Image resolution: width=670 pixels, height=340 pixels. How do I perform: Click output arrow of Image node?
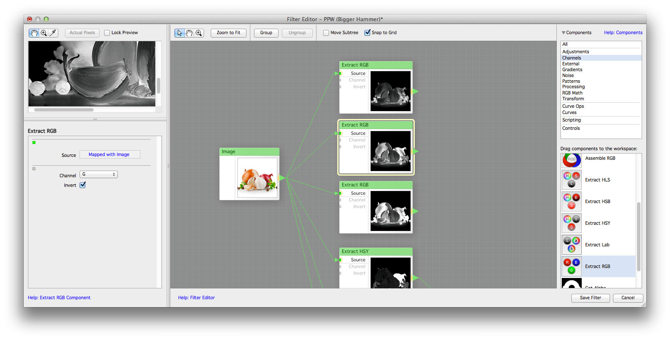click(x=282, y=178)
